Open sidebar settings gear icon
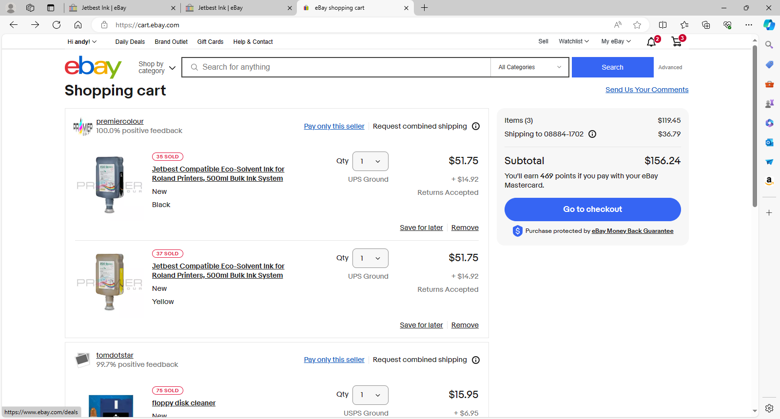The image size is (780, 419). [769, 408]
